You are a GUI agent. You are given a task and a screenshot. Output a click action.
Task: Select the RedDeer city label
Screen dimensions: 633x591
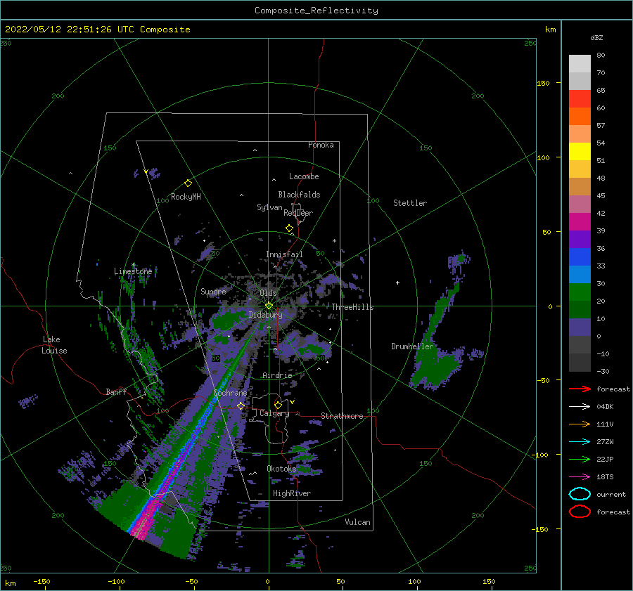pos(298,213)
